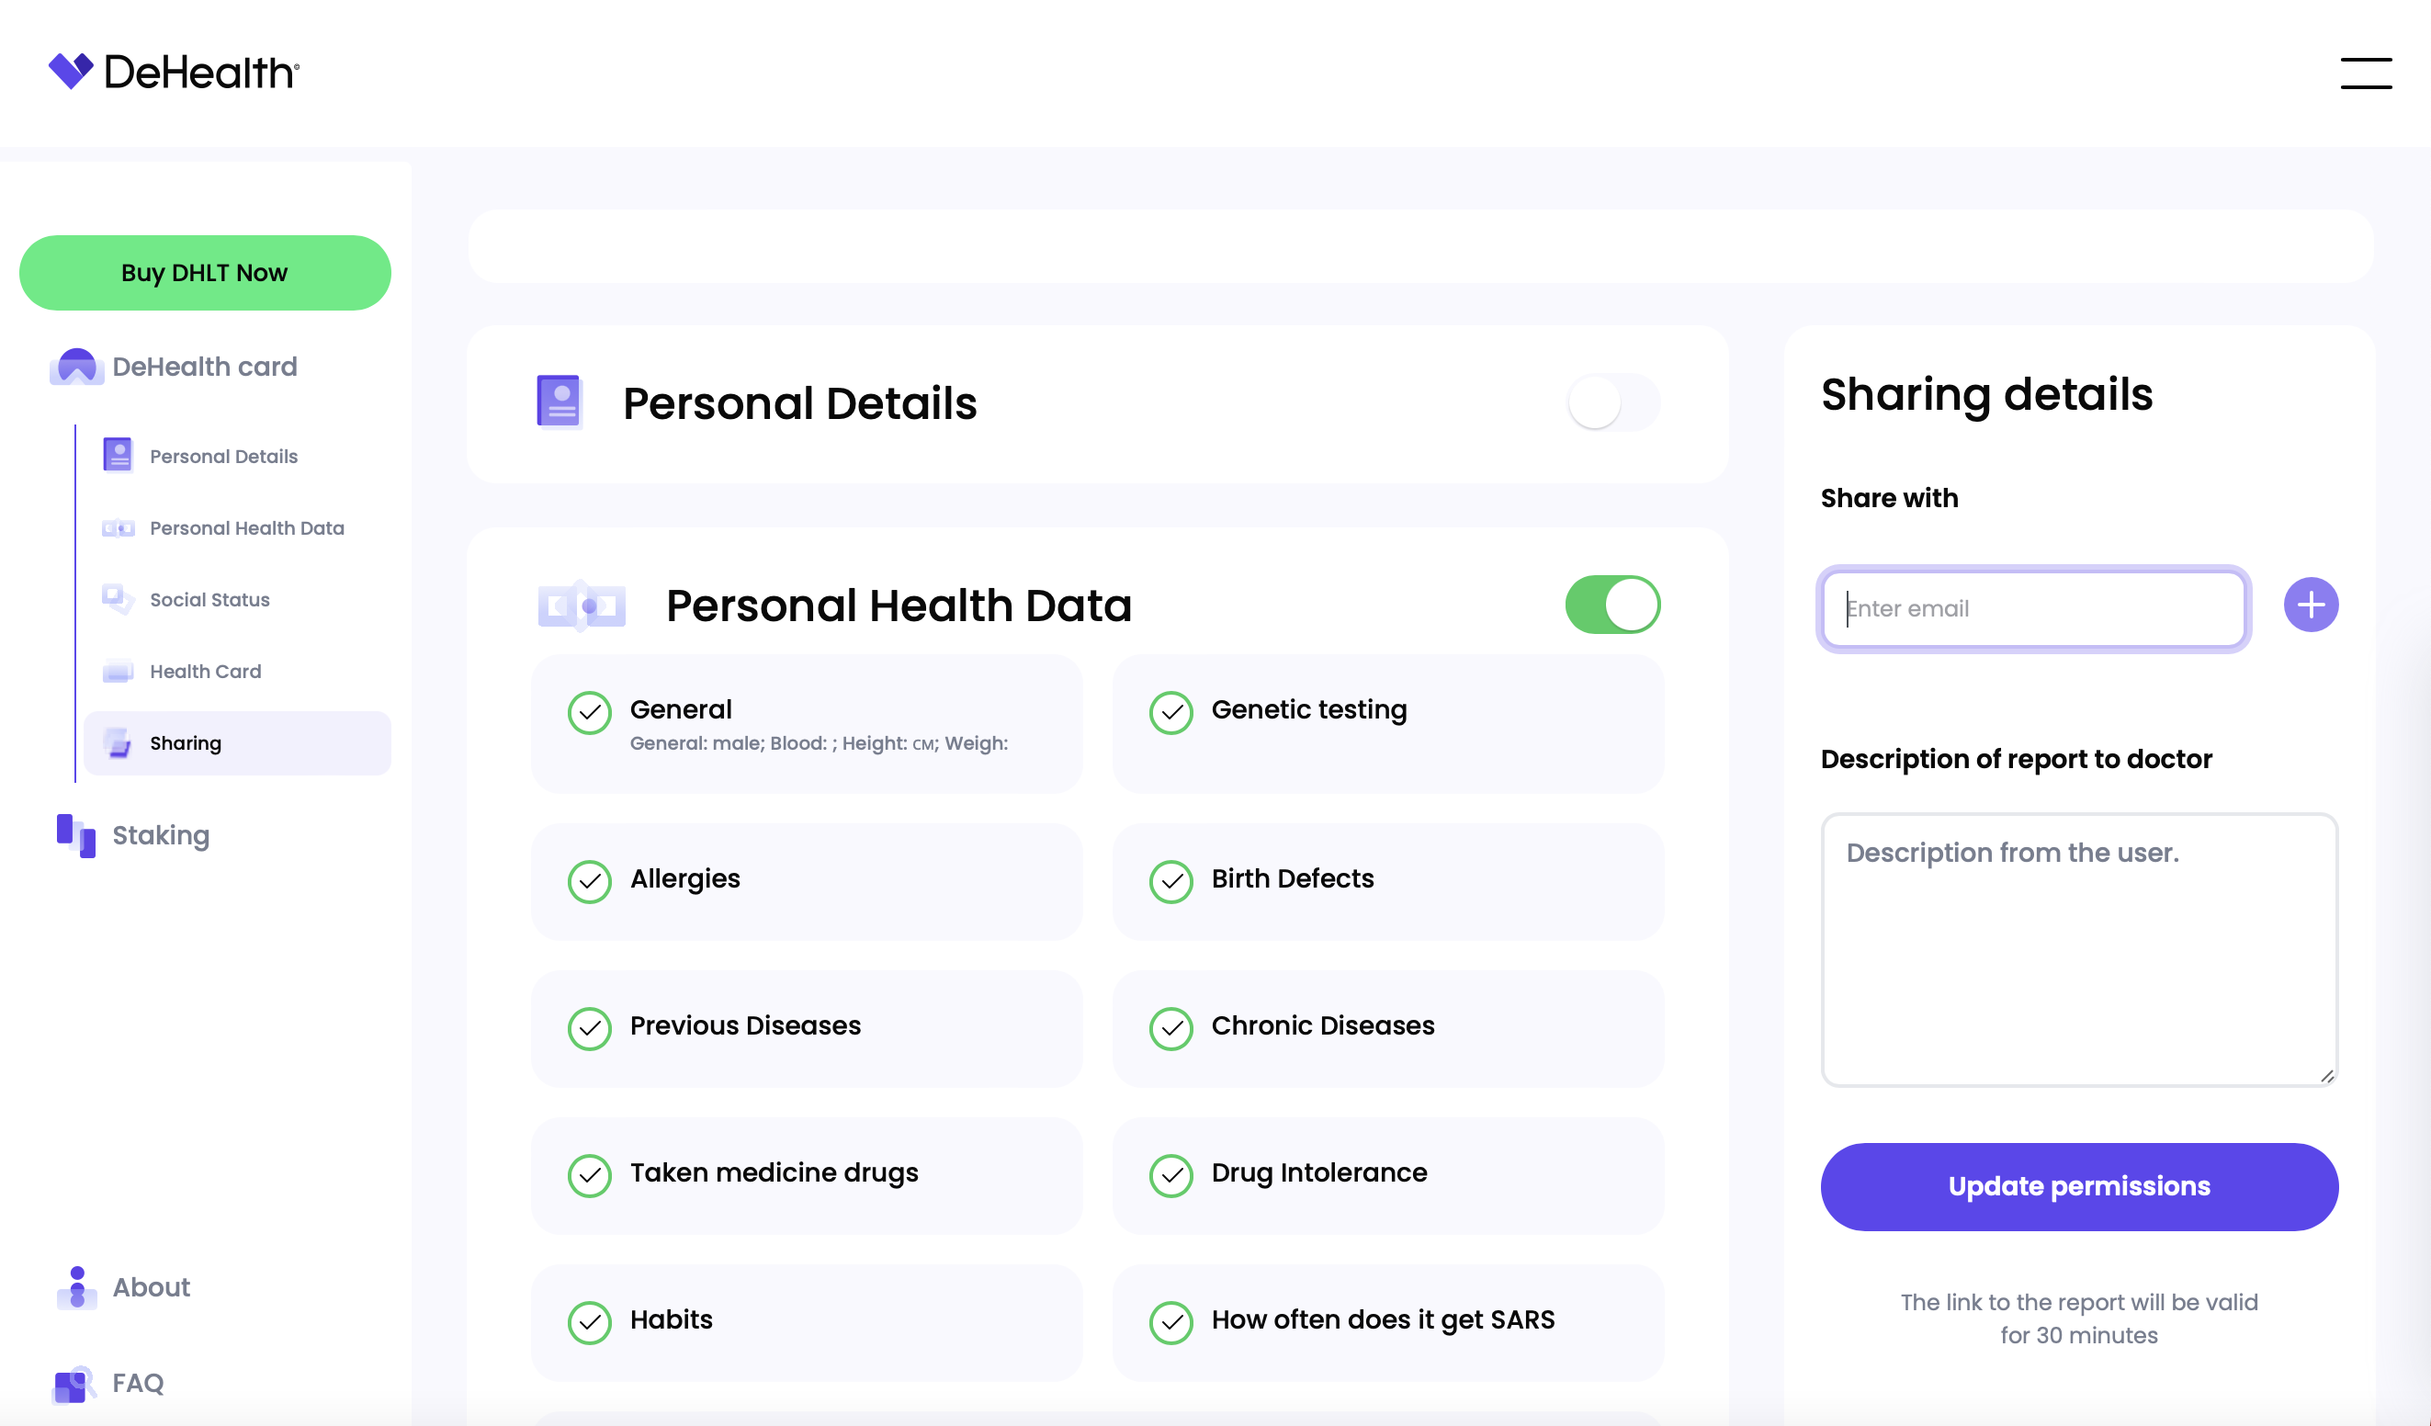The height and width of the screenshot is (1426, 2431).
Task: Click the DeHealth logo
Action: (174, 72)
